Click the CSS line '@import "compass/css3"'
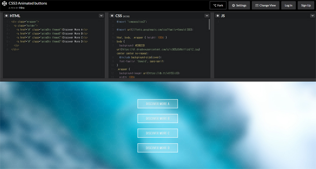This screenshot has height=169, width=316. click(132, 22)
